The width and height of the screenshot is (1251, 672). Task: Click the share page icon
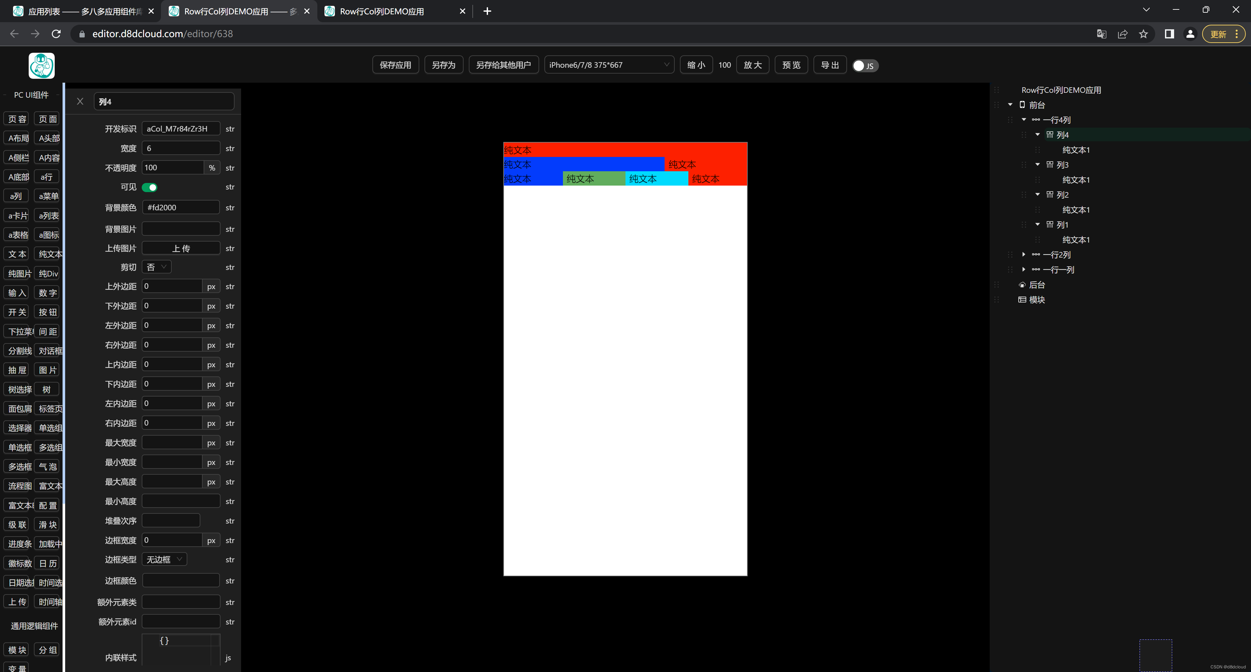click(x=1122, y=34)
